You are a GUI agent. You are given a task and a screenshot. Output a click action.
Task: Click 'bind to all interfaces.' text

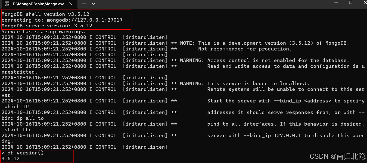pos(242,124)
